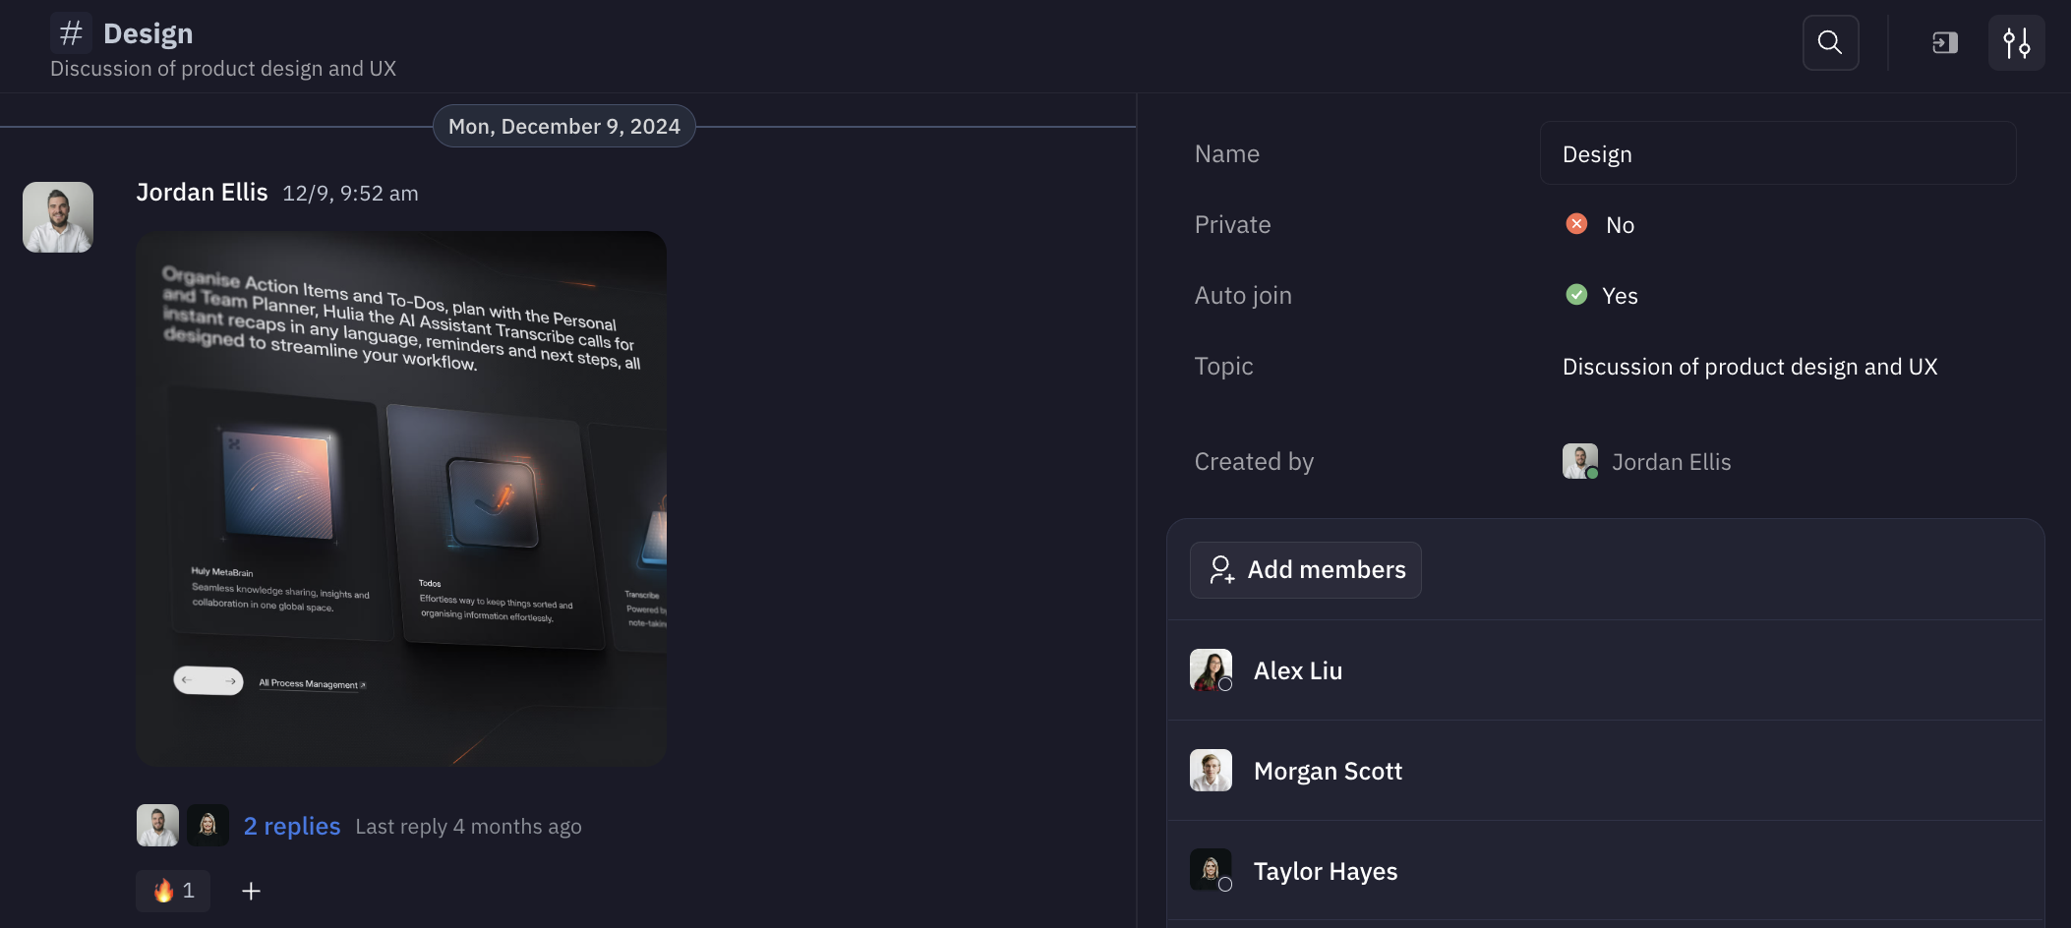Toggle the Private setting showing No

[1600, 224]
